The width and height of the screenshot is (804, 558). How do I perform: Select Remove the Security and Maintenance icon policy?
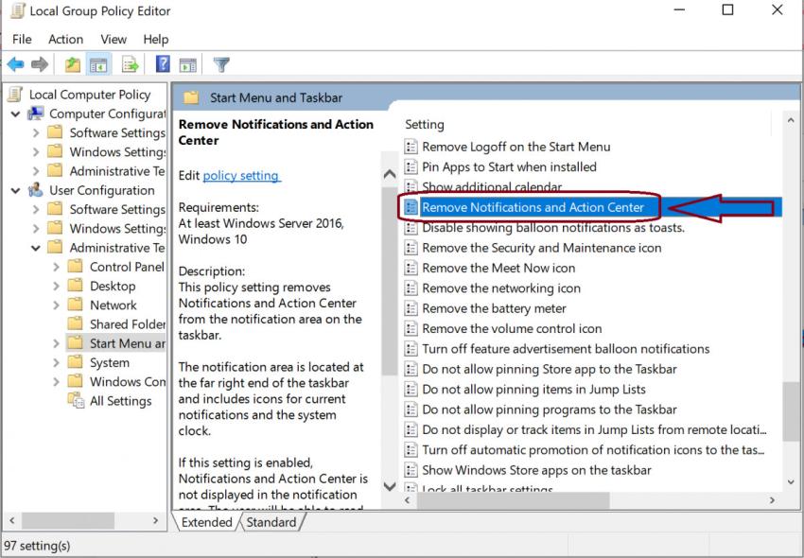541,248
